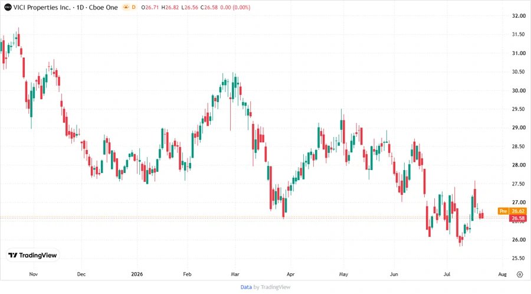This screenshot has height=294, width=531.
Task: Click the H26.82 high value in header
Action: pos(170,8)
